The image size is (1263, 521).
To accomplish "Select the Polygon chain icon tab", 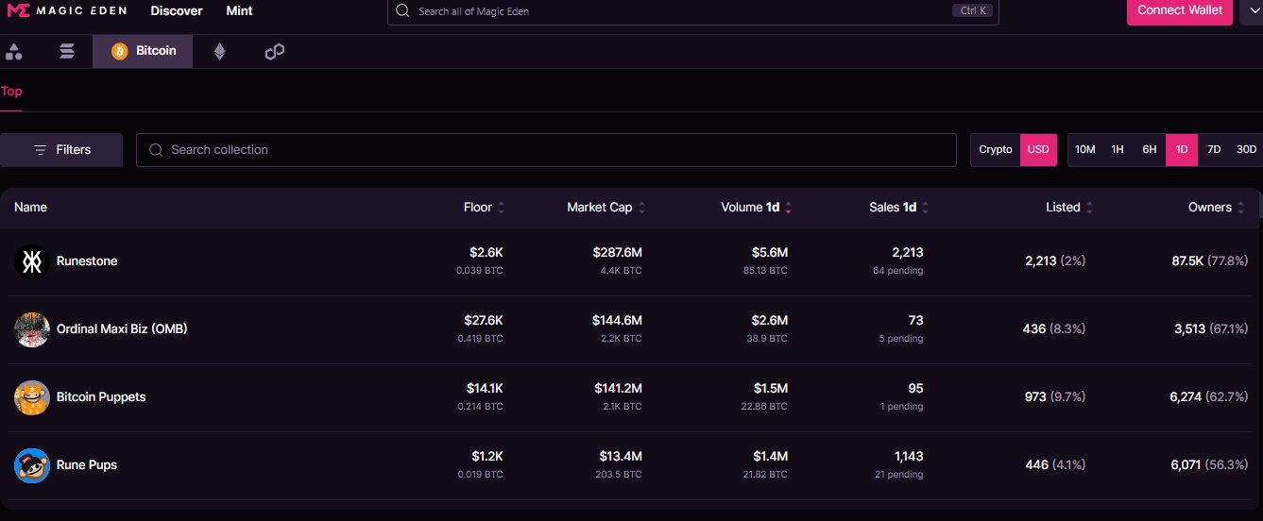I will click(x=274, y=51).
